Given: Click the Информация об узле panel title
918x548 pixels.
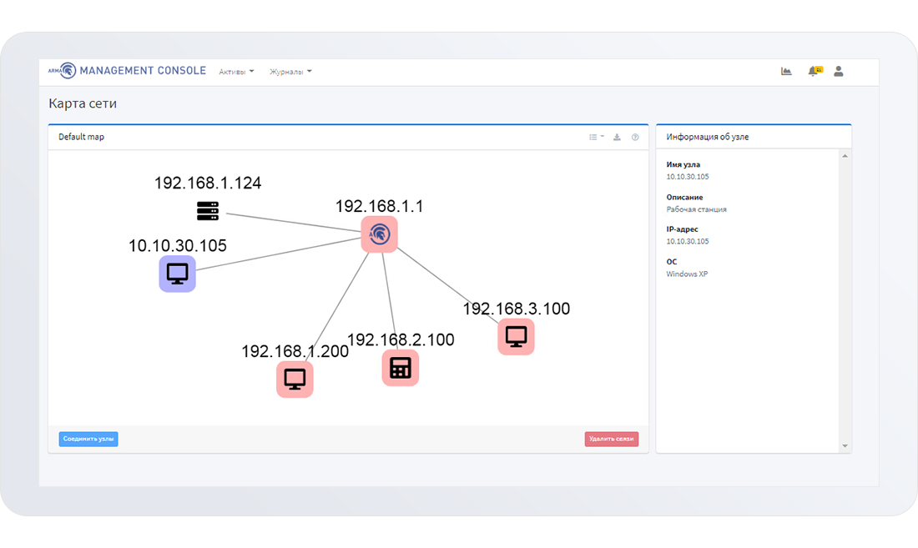Looking at the screenshot, I should click(707, 137).
